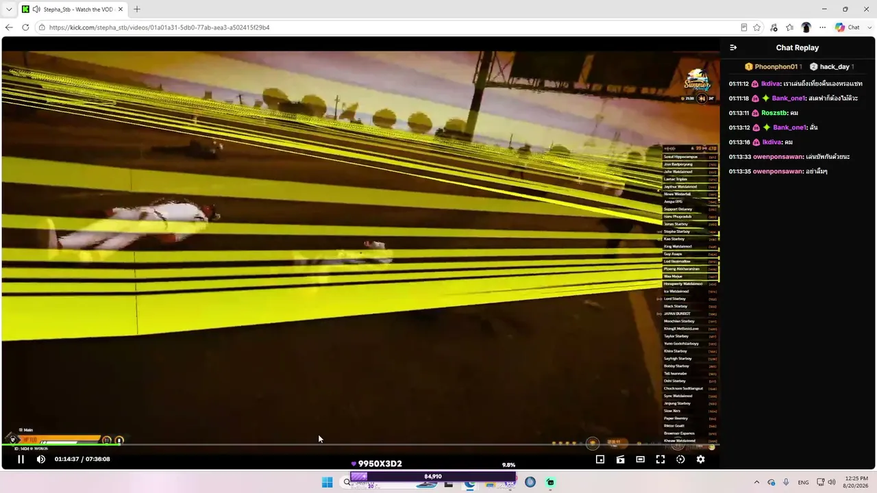877x493 pixels.
Task: Add this page to favorites
Action: click(x=757, y=27)
